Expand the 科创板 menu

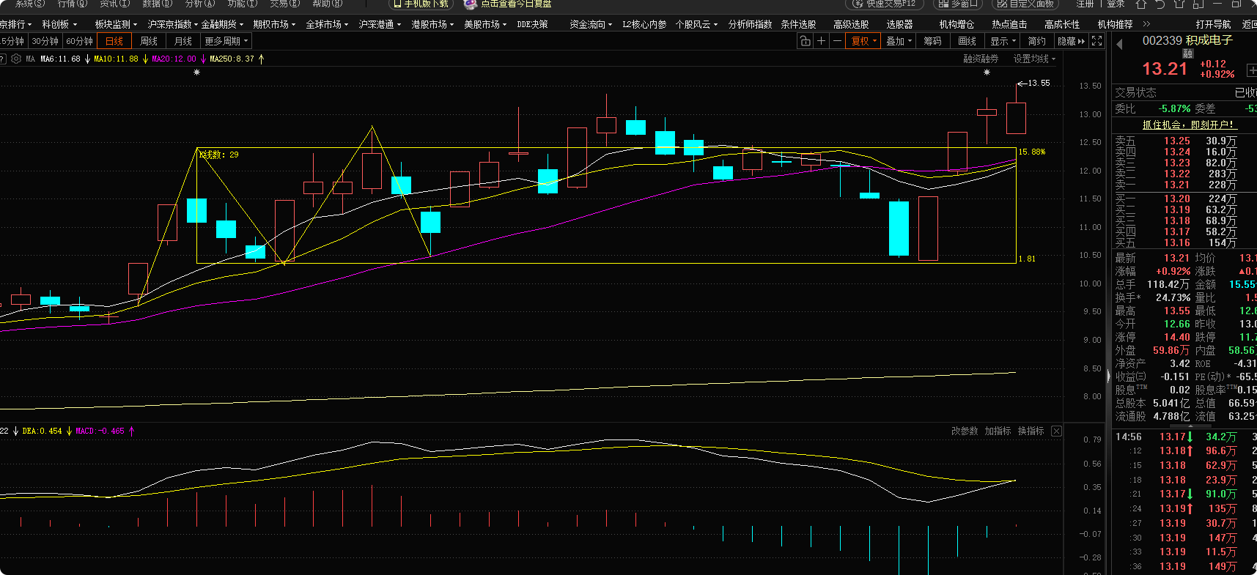tap(59, 24)
